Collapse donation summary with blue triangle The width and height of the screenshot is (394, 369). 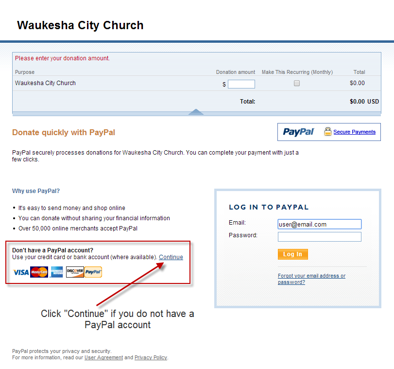point(196,112)
